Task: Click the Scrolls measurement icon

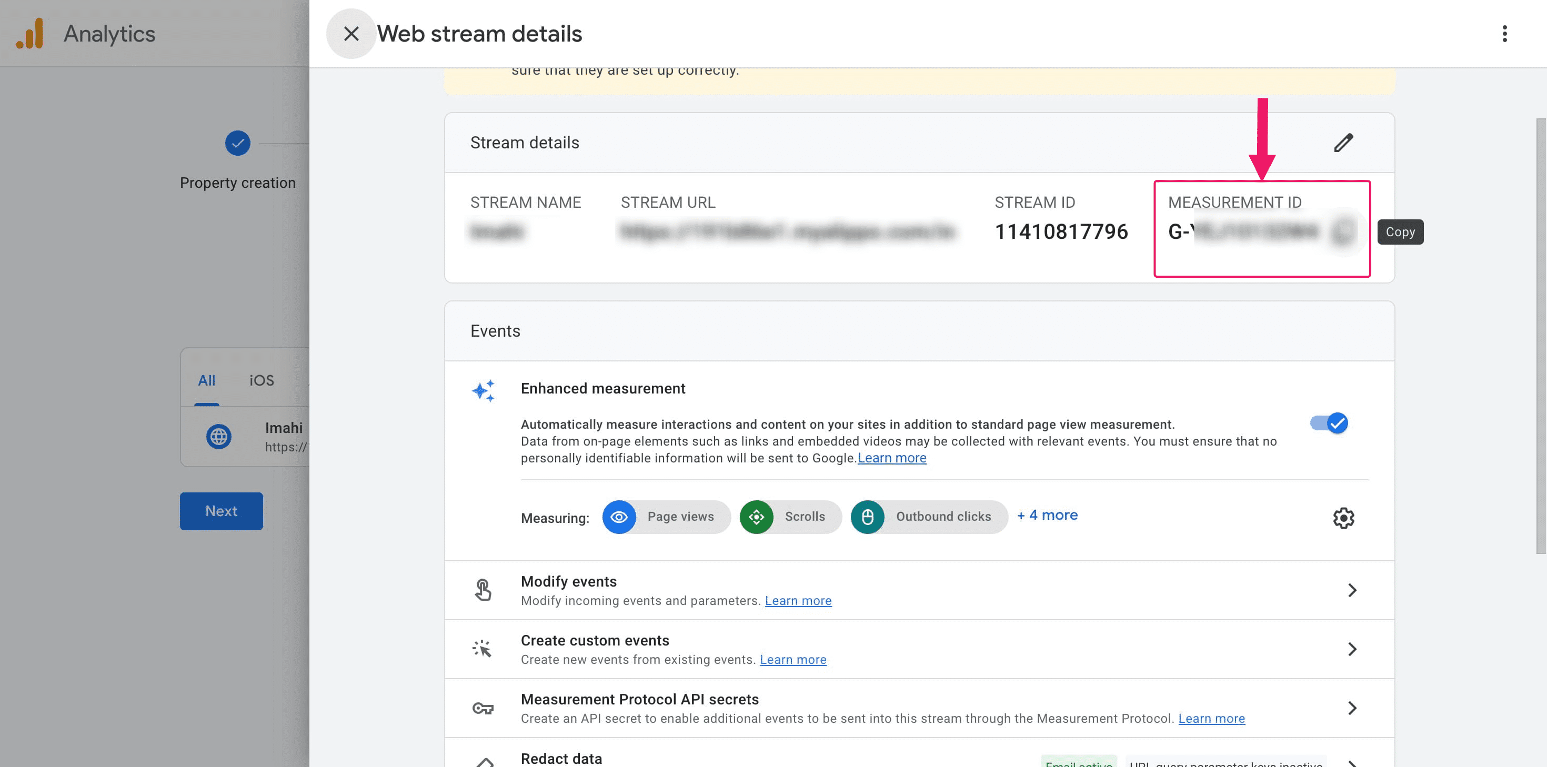Action: (757, 517)
